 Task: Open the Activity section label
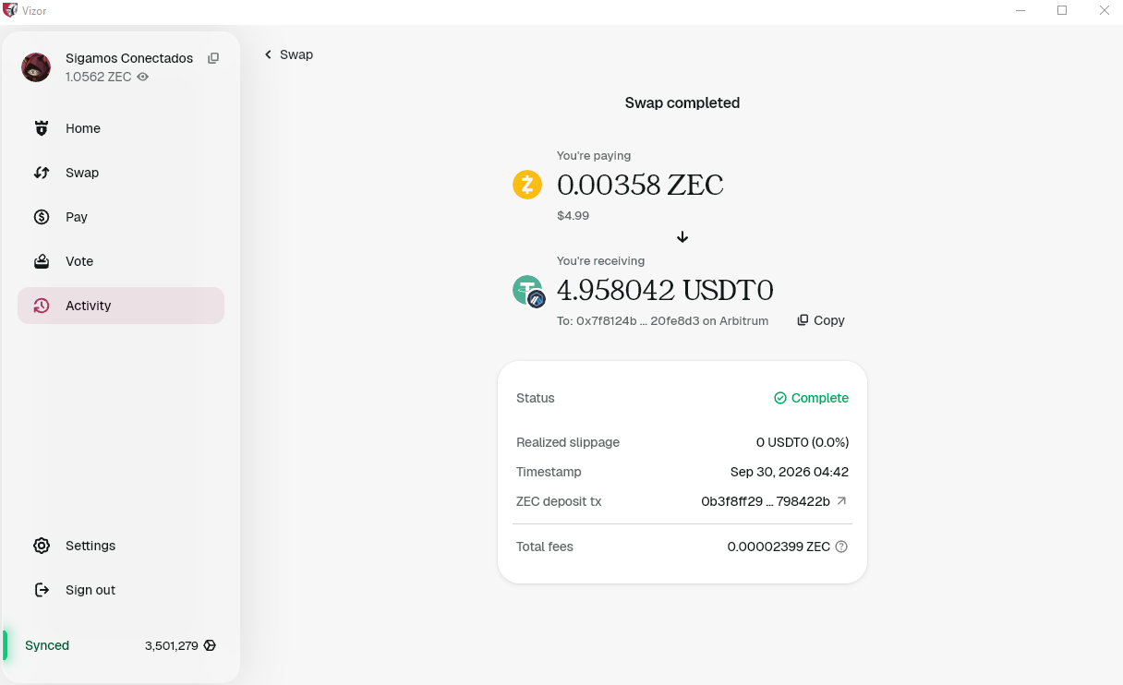tap(89, 306)
